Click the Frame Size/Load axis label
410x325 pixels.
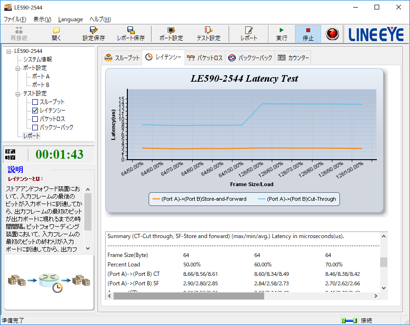pyautogui.click(x=251, y=184)
